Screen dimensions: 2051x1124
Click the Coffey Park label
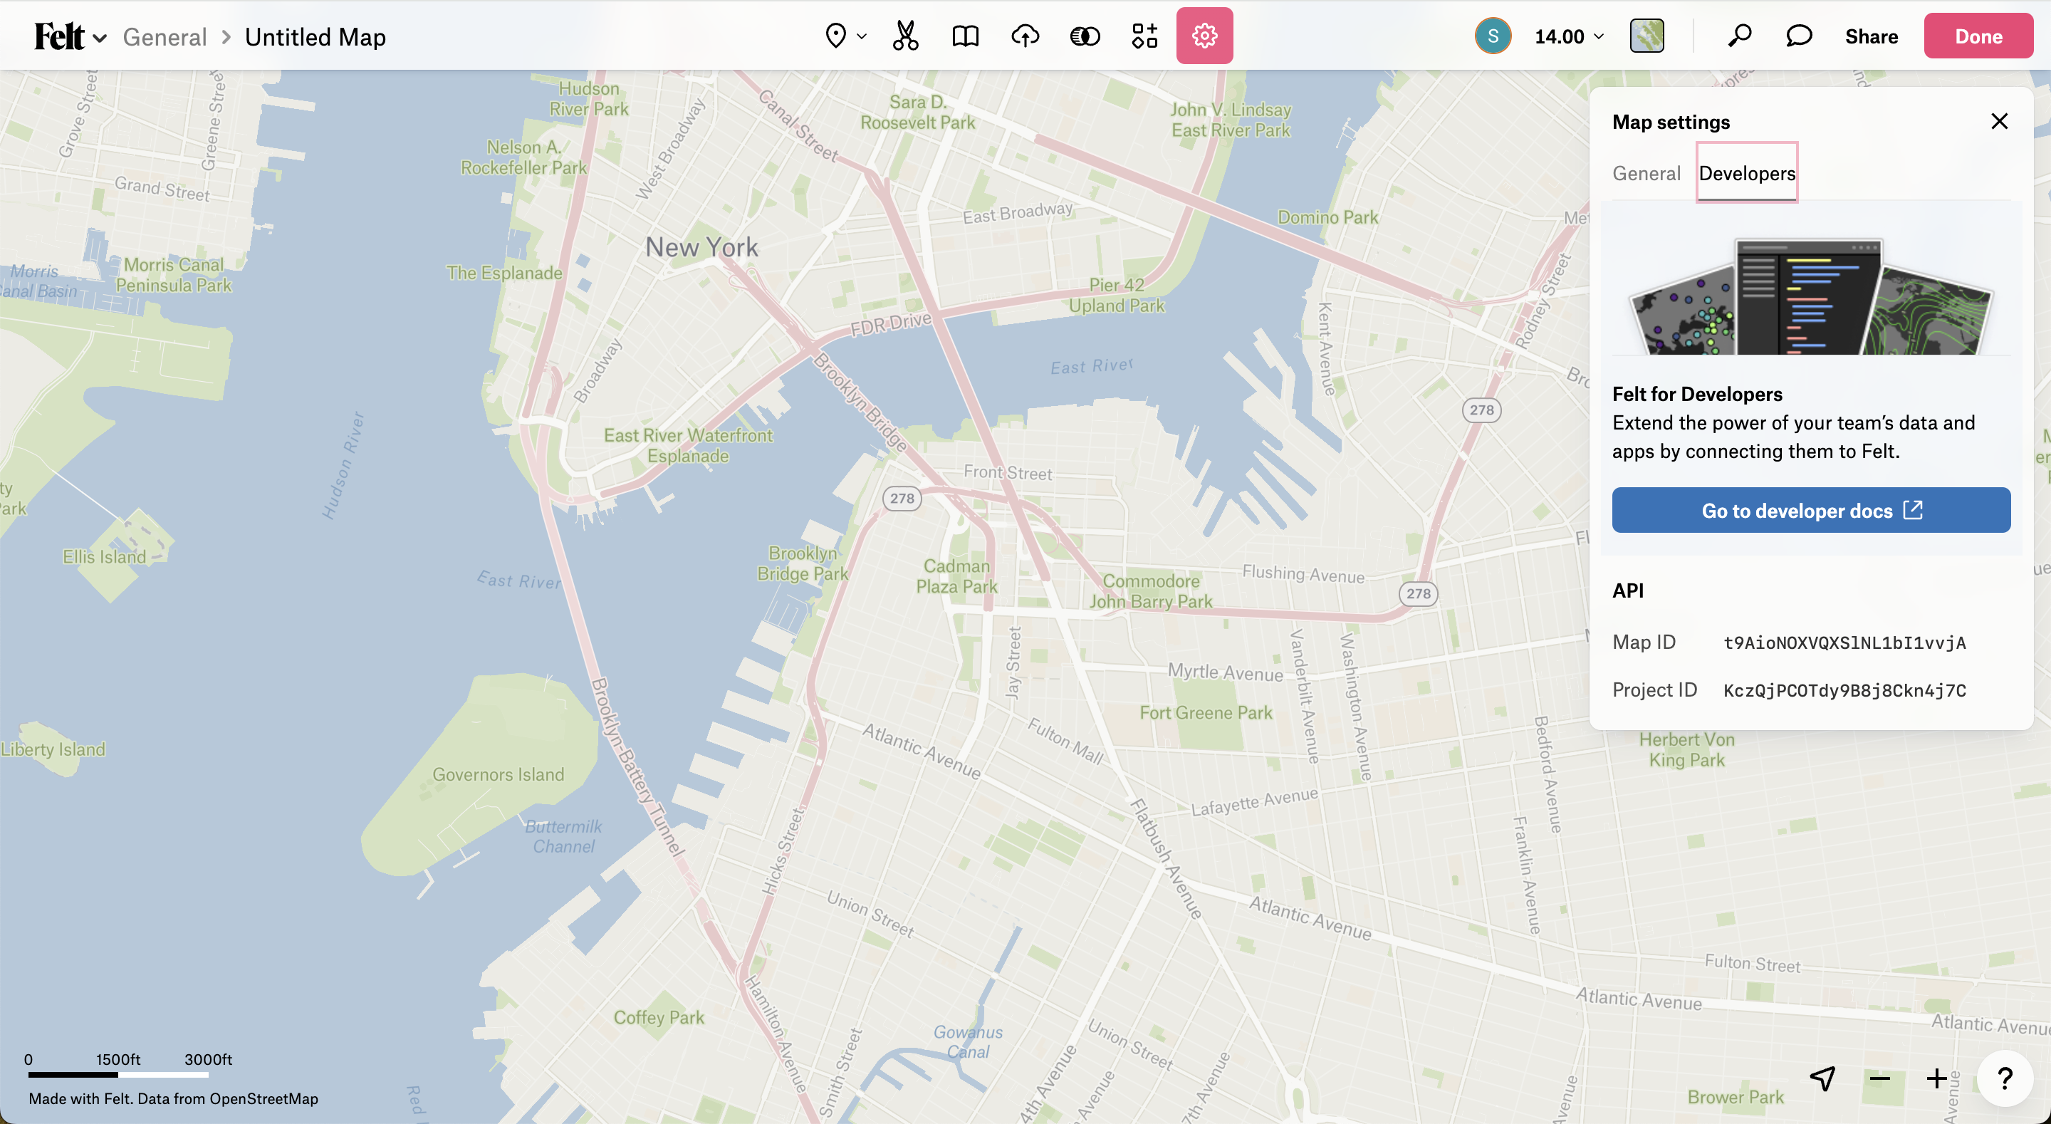(659, 1017)
